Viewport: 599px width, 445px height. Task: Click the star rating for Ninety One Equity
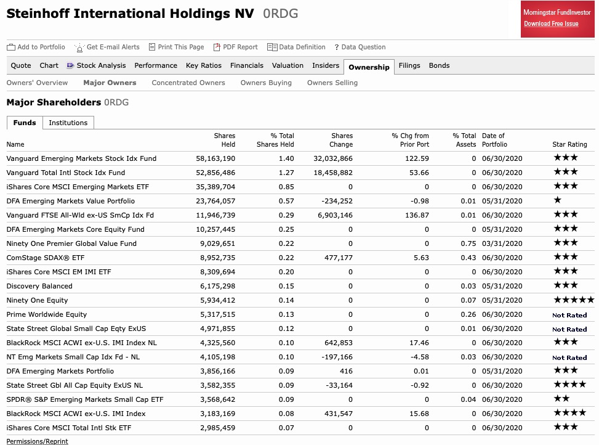[573, 300]
